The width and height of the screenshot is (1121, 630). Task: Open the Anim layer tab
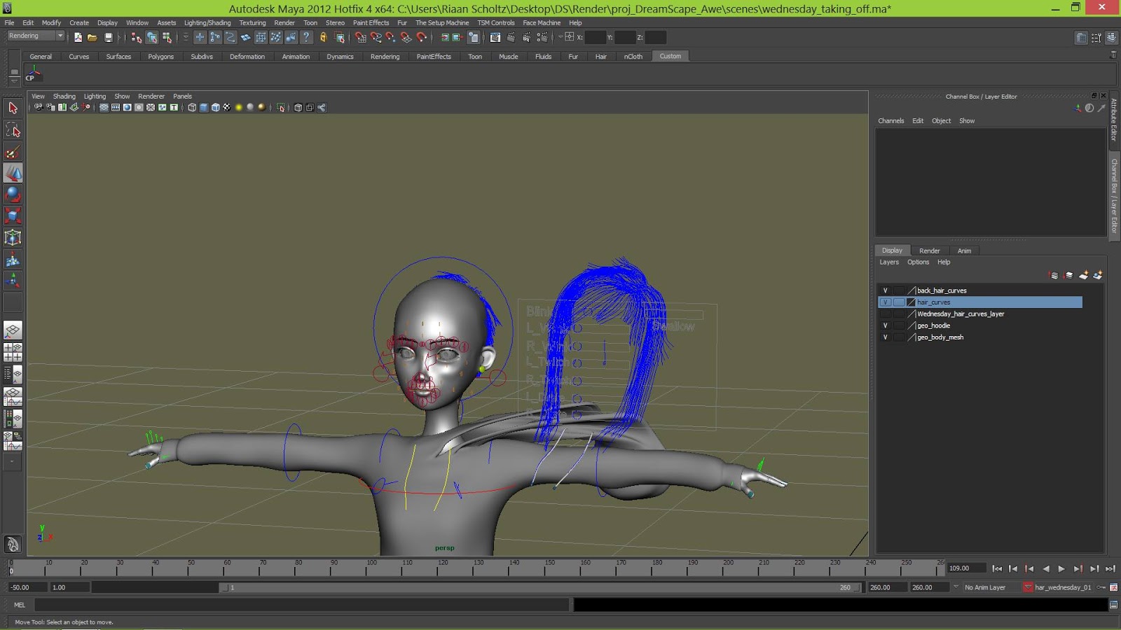(964, 251)
